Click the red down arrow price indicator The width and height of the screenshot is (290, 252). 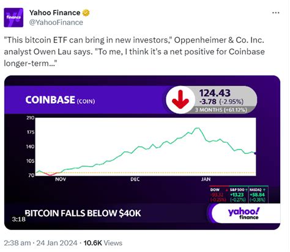180,99
